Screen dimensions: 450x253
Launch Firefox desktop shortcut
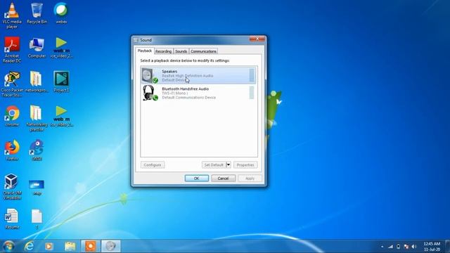coord(12,150)
